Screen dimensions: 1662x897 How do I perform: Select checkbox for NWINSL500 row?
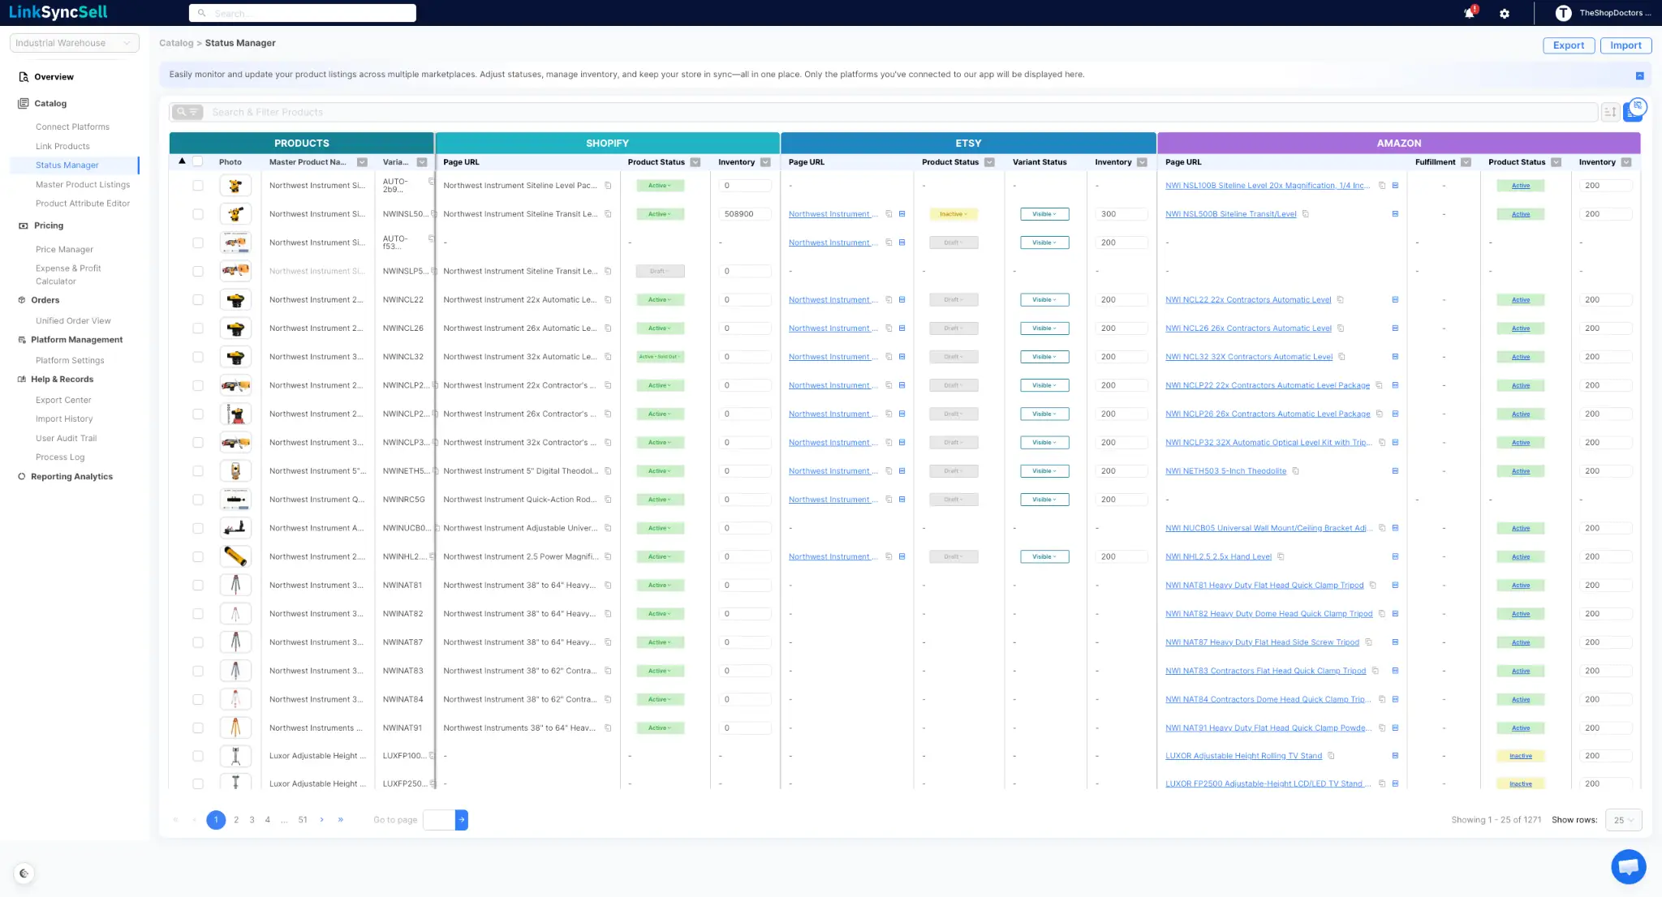pyautogui.click(x=198, y=214)
